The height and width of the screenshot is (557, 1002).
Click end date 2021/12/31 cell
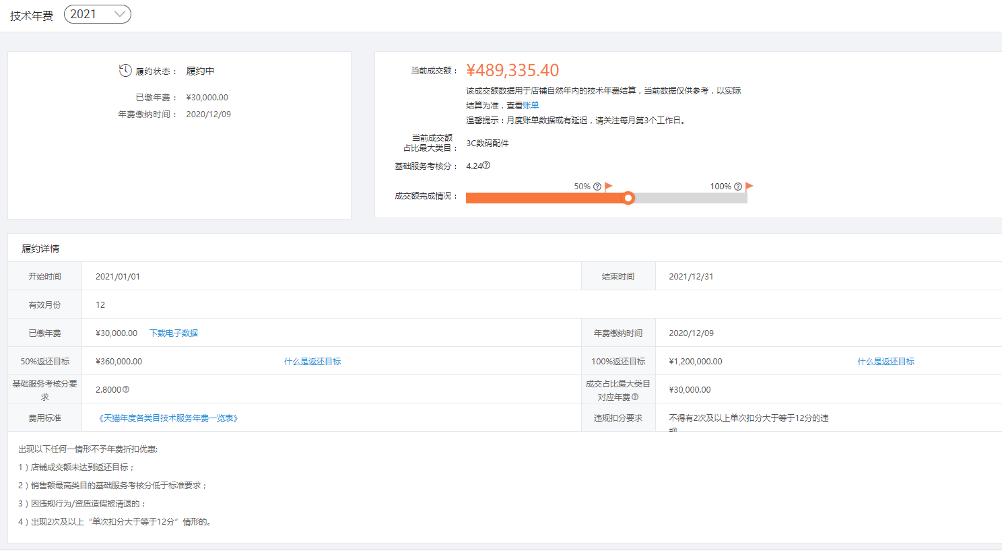(691, 276)
